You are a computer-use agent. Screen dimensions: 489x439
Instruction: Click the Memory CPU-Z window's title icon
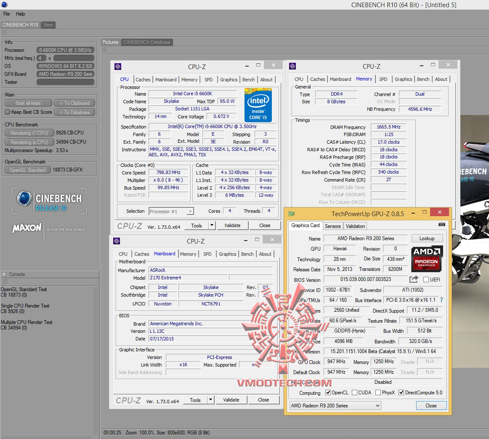(x=292, y=66)
